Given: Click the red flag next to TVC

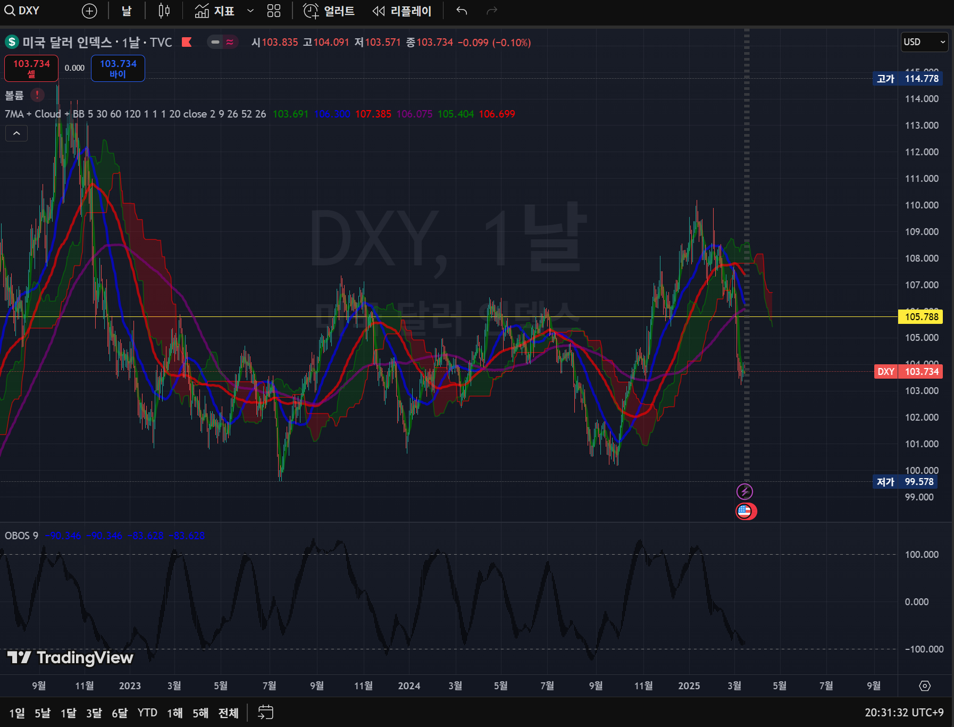Looking at the screenshot, I should (x=187, y=42).
